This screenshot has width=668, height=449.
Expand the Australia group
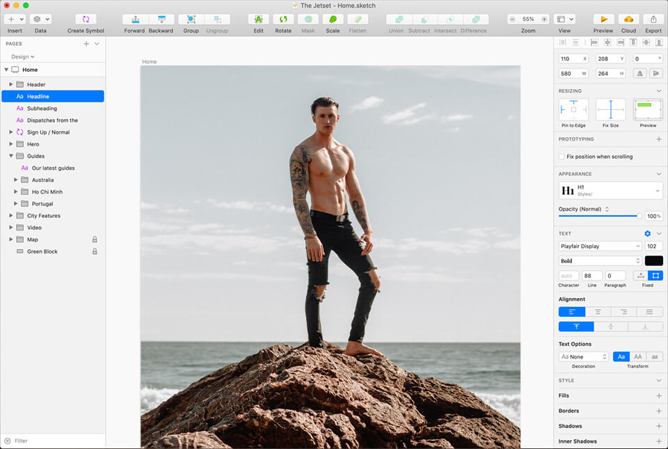coord(16,180)
